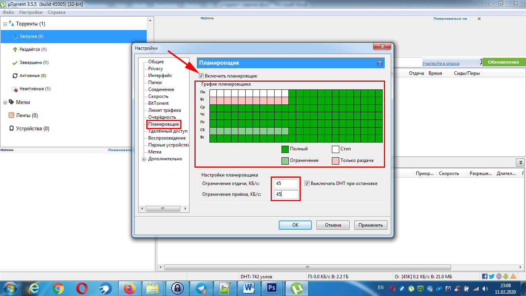
Task: Select the Загрузка (0) download category
Action: coord(73,37)
